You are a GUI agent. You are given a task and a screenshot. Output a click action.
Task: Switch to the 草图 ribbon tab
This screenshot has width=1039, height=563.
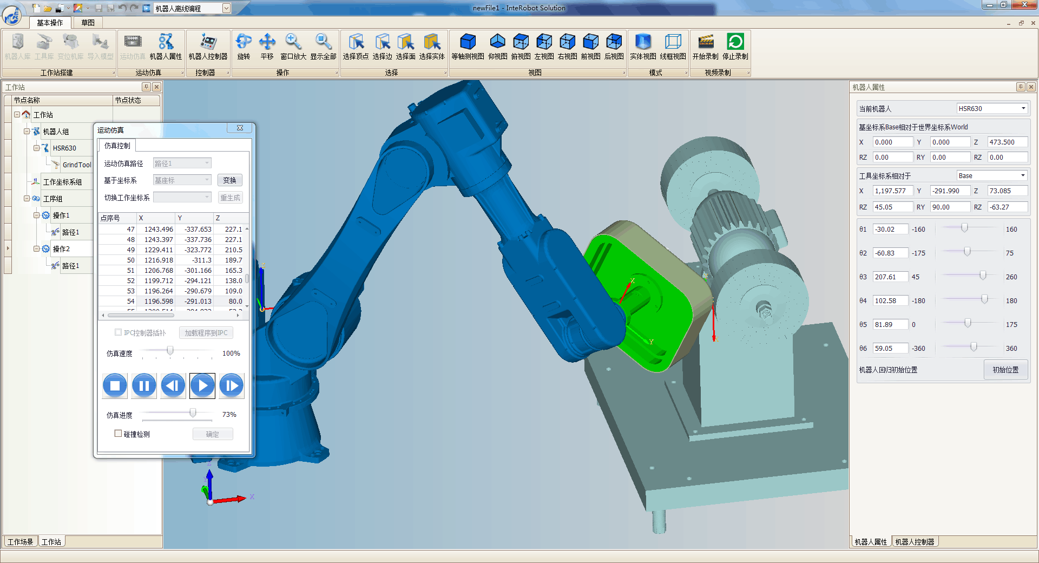coord(88,23)
